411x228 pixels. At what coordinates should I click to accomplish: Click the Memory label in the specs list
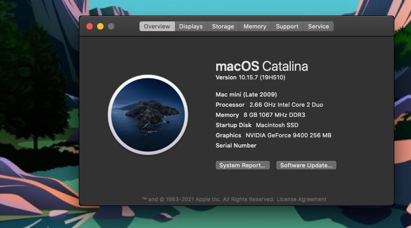point(227,115)
